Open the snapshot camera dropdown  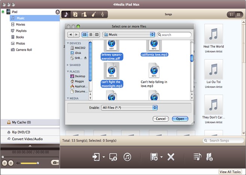[55, 163]
